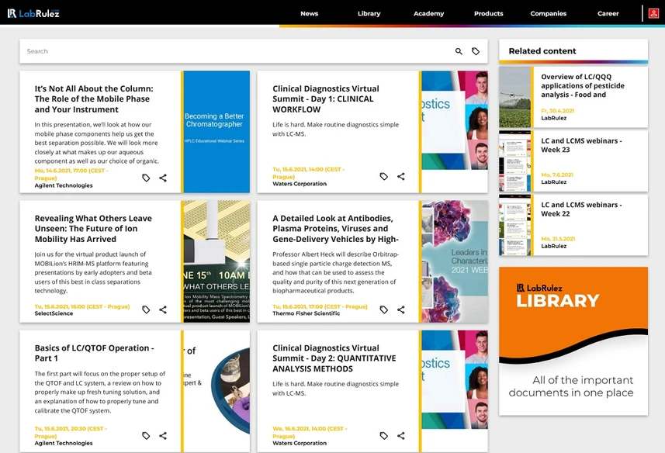Click date Tu, 15.6.2021, 20:30 (CEST - Prague)
This screenshot has height=453, width=665.
click(71, 432)
